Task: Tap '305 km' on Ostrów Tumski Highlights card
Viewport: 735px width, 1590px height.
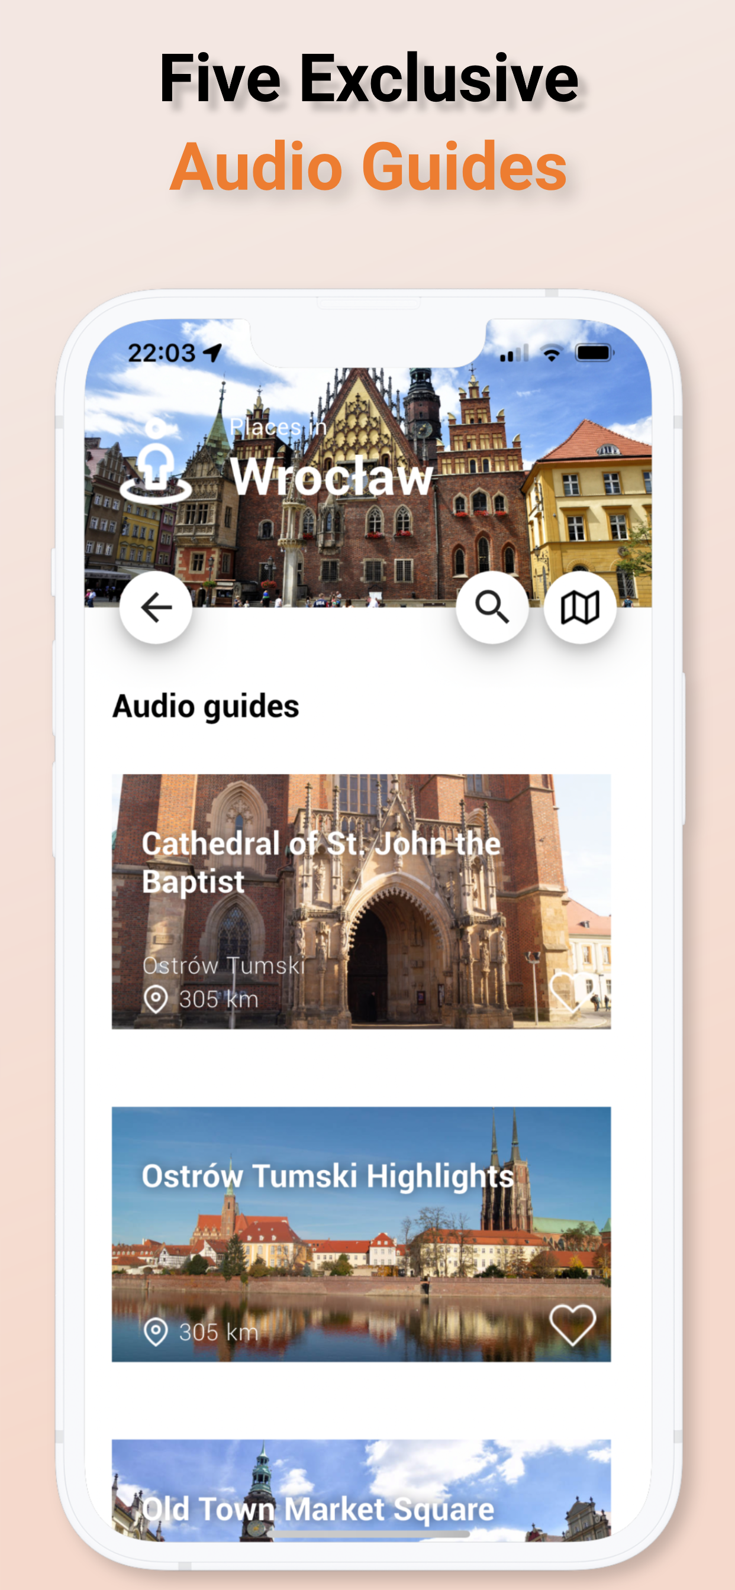Action: (x=218, y=1332)
